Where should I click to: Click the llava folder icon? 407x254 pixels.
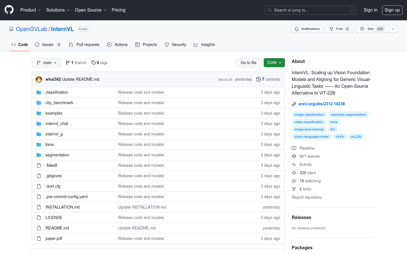(x=39, y=144)
